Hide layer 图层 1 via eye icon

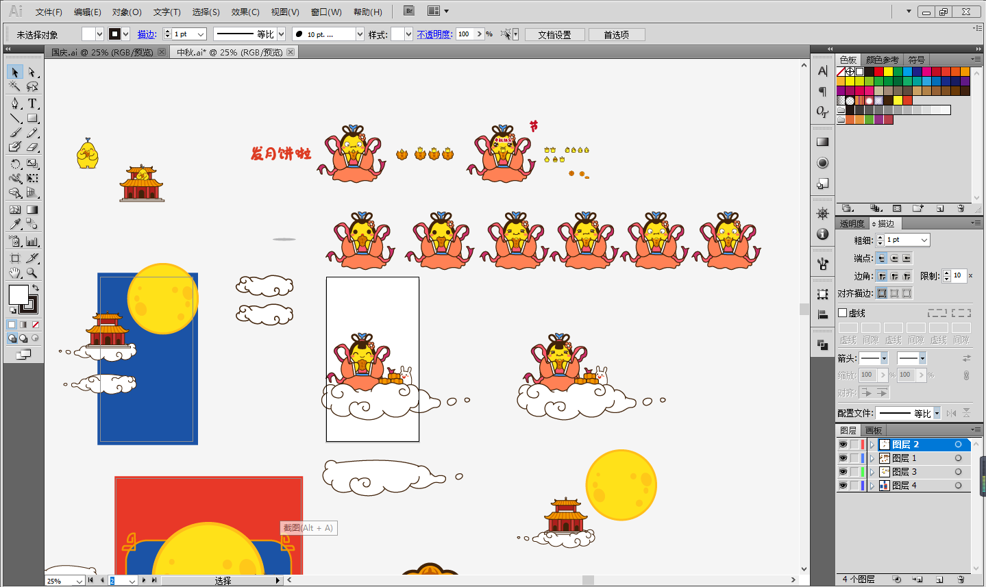tap(843, 458)
